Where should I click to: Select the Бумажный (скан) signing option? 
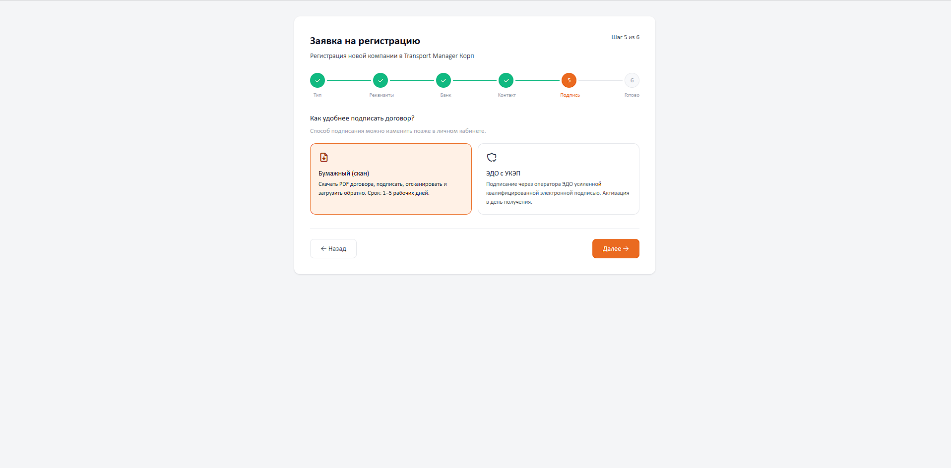[x=391, y=179]
